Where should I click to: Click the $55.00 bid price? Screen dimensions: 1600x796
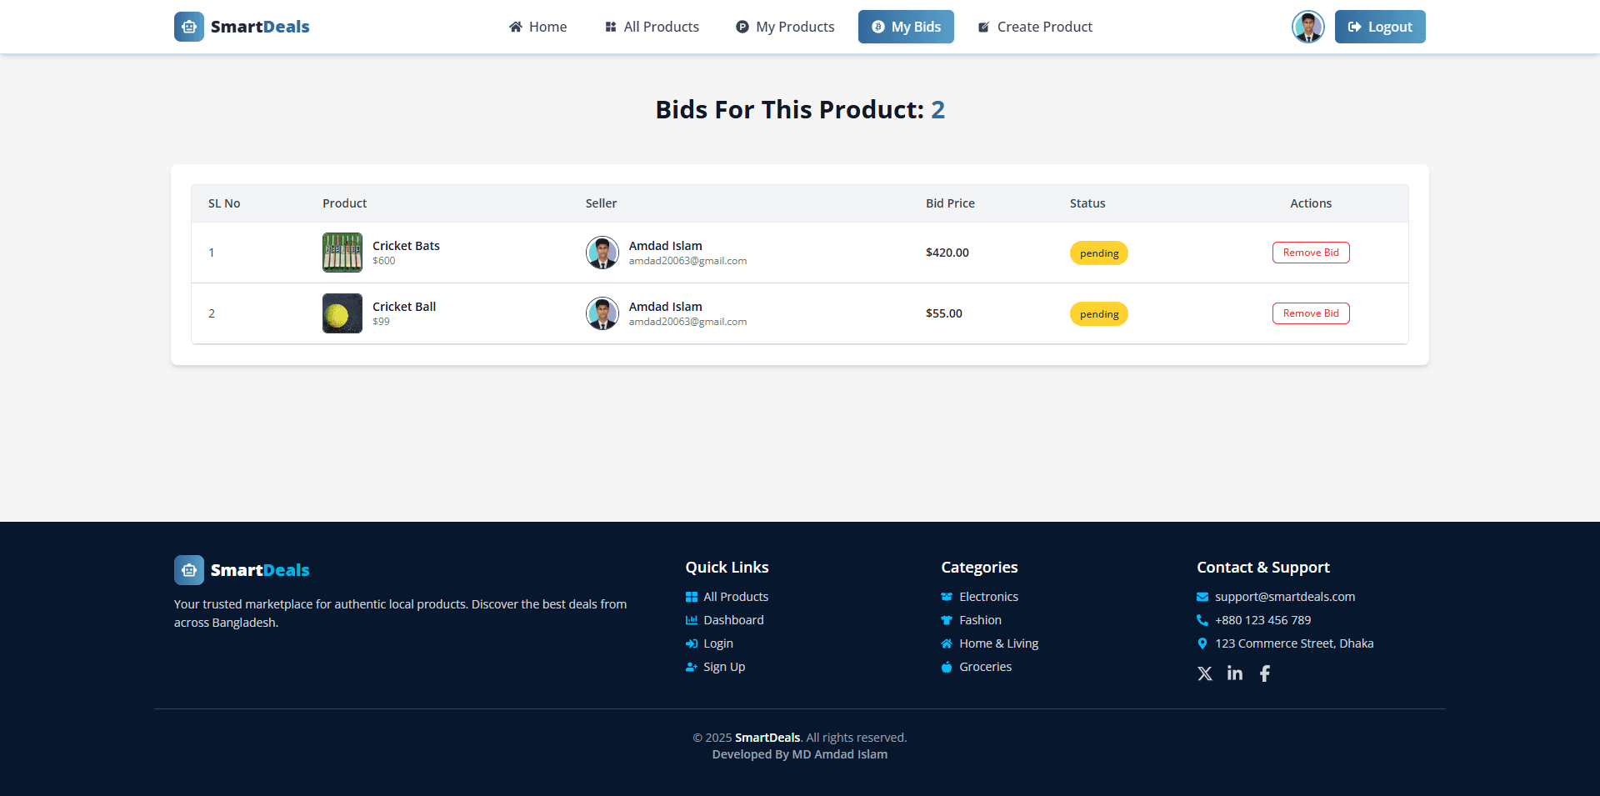[x=944, y=313]
